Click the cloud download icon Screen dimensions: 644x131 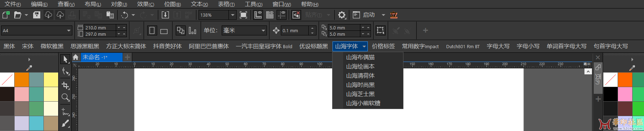click(48, 15)
